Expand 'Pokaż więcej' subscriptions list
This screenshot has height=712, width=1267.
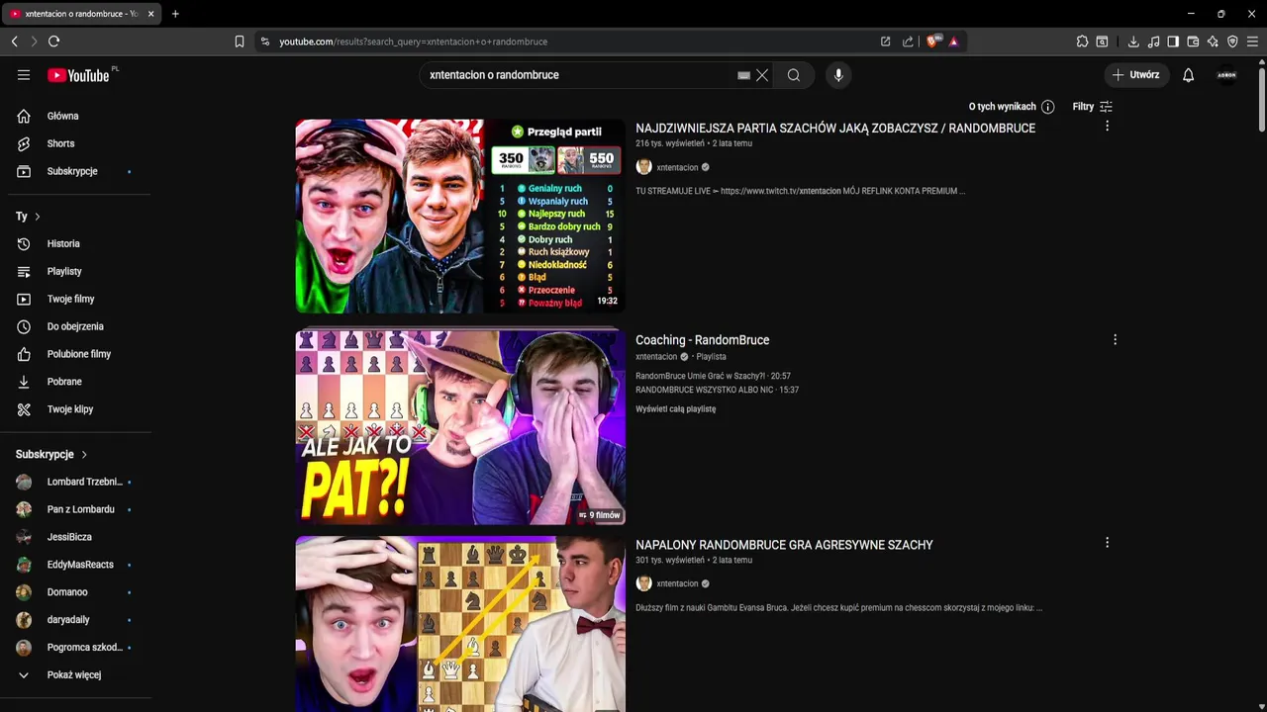pos(75,675)
